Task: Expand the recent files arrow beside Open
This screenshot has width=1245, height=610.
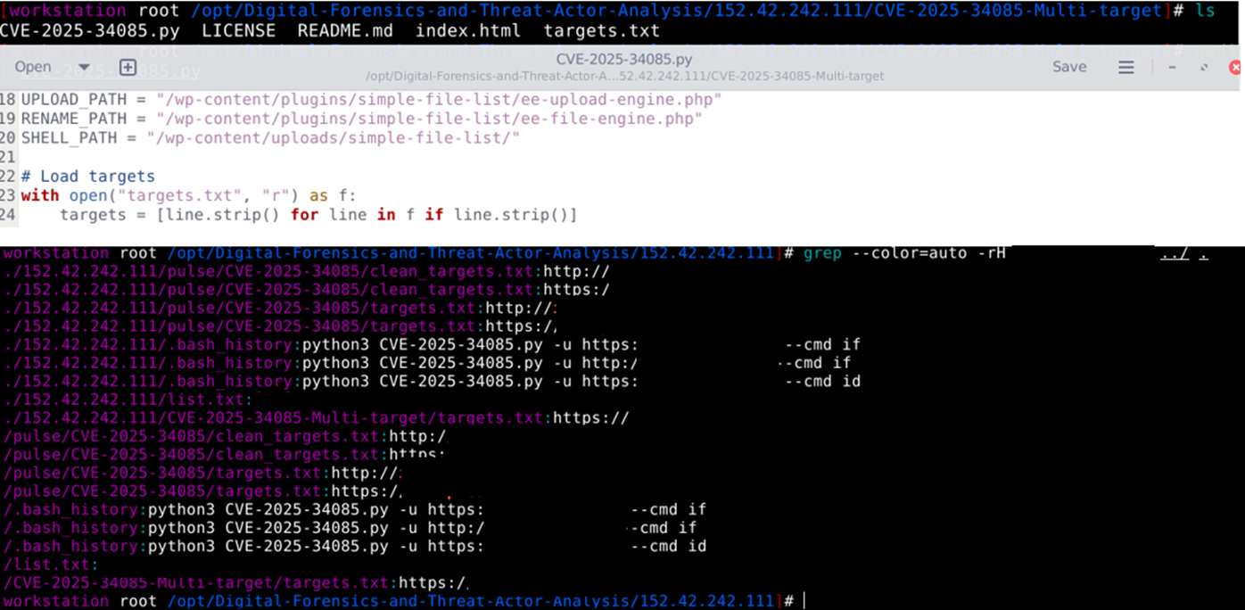Action: point(84,68)
